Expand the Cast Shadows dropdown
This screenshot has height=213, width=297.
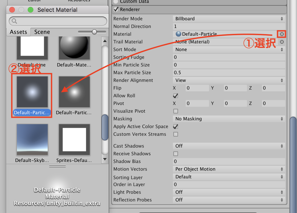(x=229, y=146)
